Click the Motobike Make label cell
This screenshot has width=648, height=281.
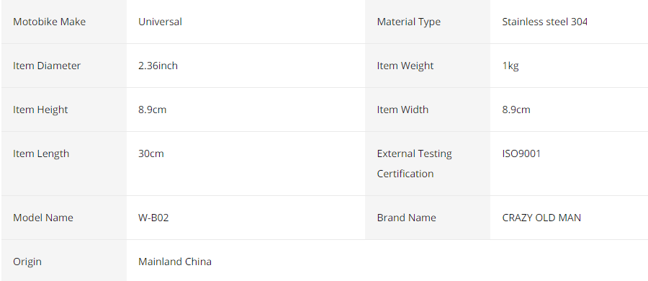[x=64, y=22]
